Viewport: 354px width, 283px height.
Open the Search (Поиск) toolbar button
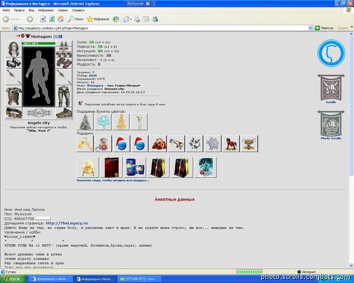76,19
